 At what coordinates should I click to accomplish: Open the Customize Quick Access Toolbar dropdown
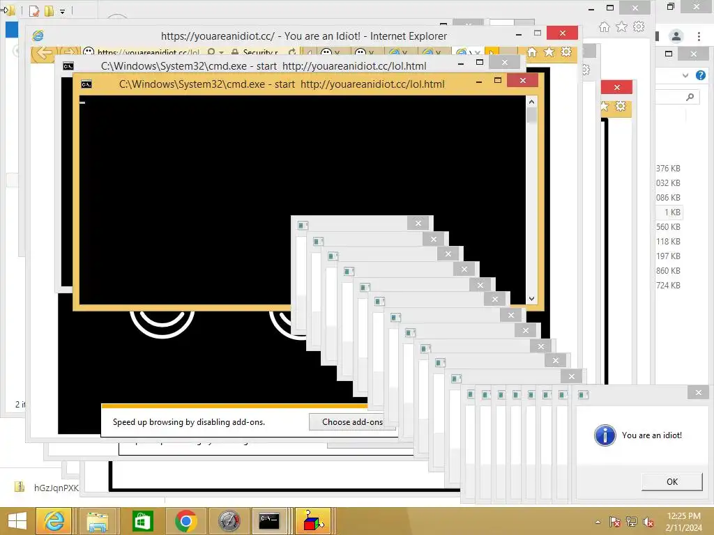coord(62,11)
